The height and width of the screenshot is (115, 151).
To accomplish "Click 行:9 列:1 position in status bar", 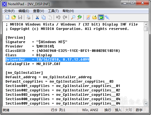I will (x=58, y=110).
